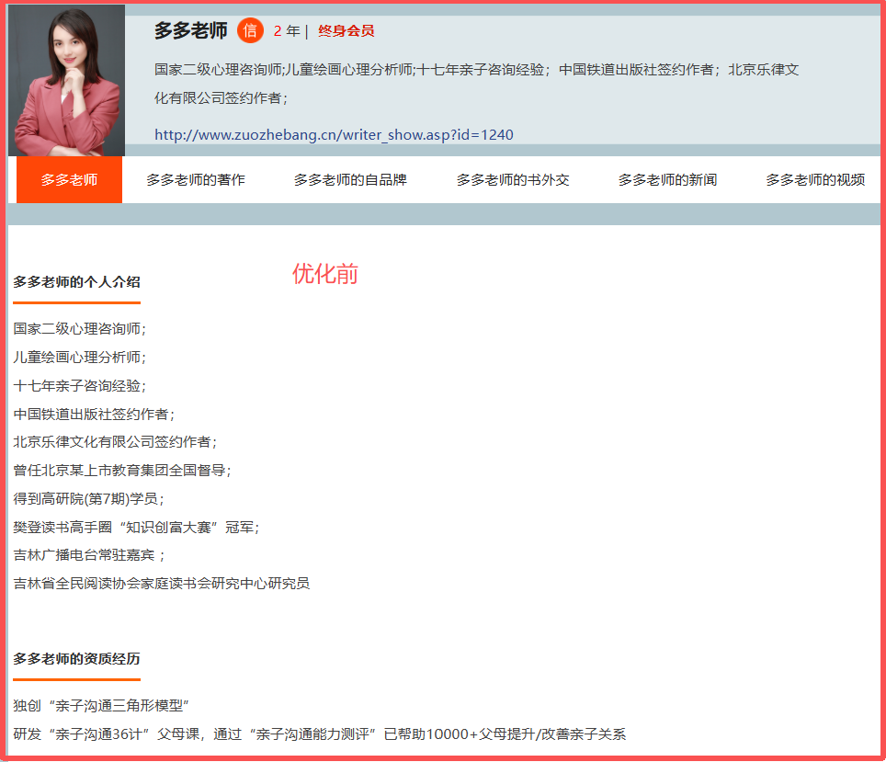Click the 2 年 membership duration text
Image resolution: width=886 pixels, height=762 pixels.
pyautogui.click(x=287, y=31)
